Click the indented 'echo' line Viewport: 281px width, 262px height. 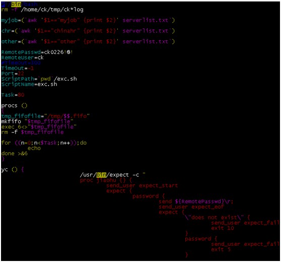pos(34,148)
